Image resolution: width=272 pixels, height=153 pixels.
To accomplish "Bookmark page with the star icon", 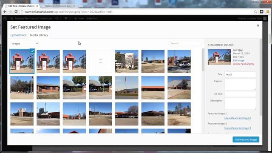I will 255,11.
